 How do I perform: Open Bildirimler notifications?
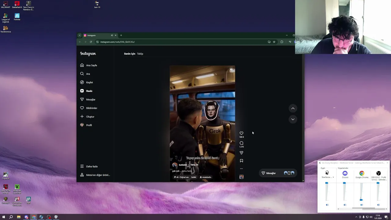point(89,108)
